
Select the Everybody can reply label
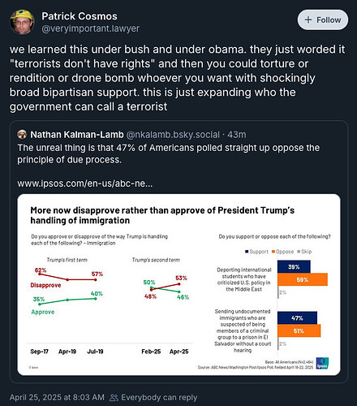[x=159, y=397]
